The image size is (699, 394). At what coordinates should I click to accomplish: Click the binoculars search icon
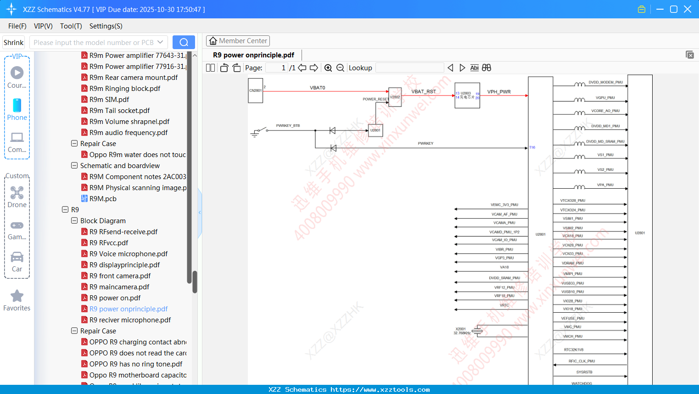click(487, 68)
